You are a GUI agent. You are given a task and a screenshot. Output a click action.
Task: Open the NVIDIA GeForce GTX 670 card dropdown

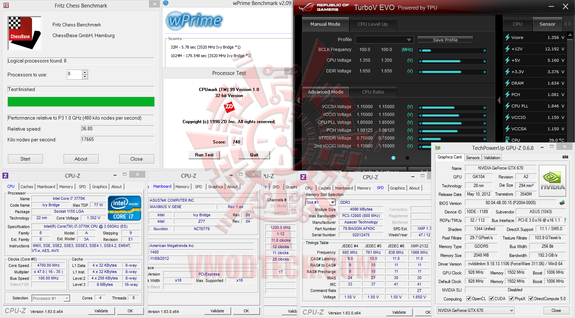click(x=511, y=311)
